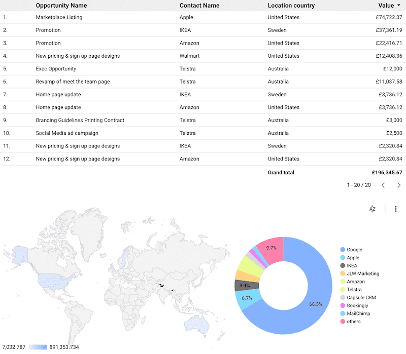
Task: Click the Value column header text
Action: [x=386, y=6]
